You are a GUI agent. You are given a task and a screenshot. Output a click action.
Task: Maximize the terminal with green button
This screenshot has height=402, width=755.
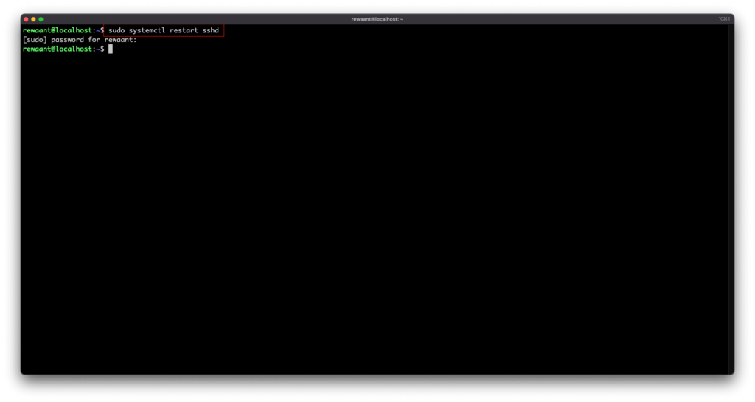click(41, 19)
